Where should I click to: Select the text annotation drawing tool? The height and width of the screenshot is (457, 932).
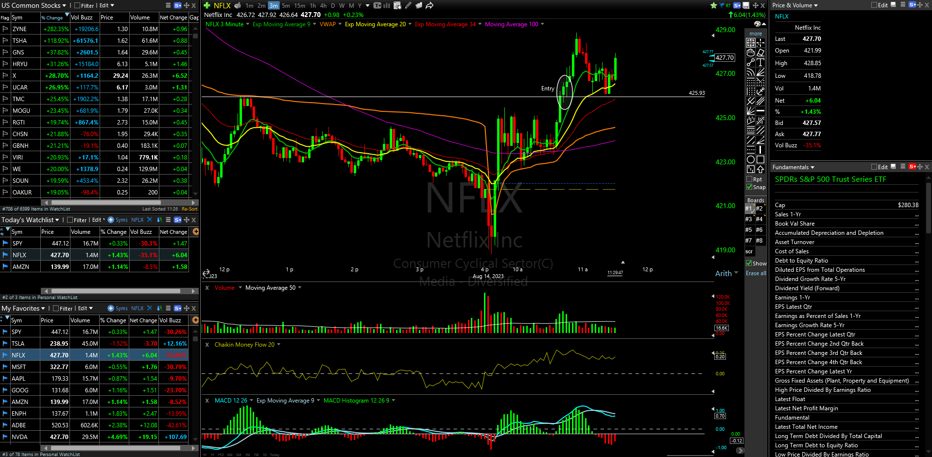tap(760, 62)
